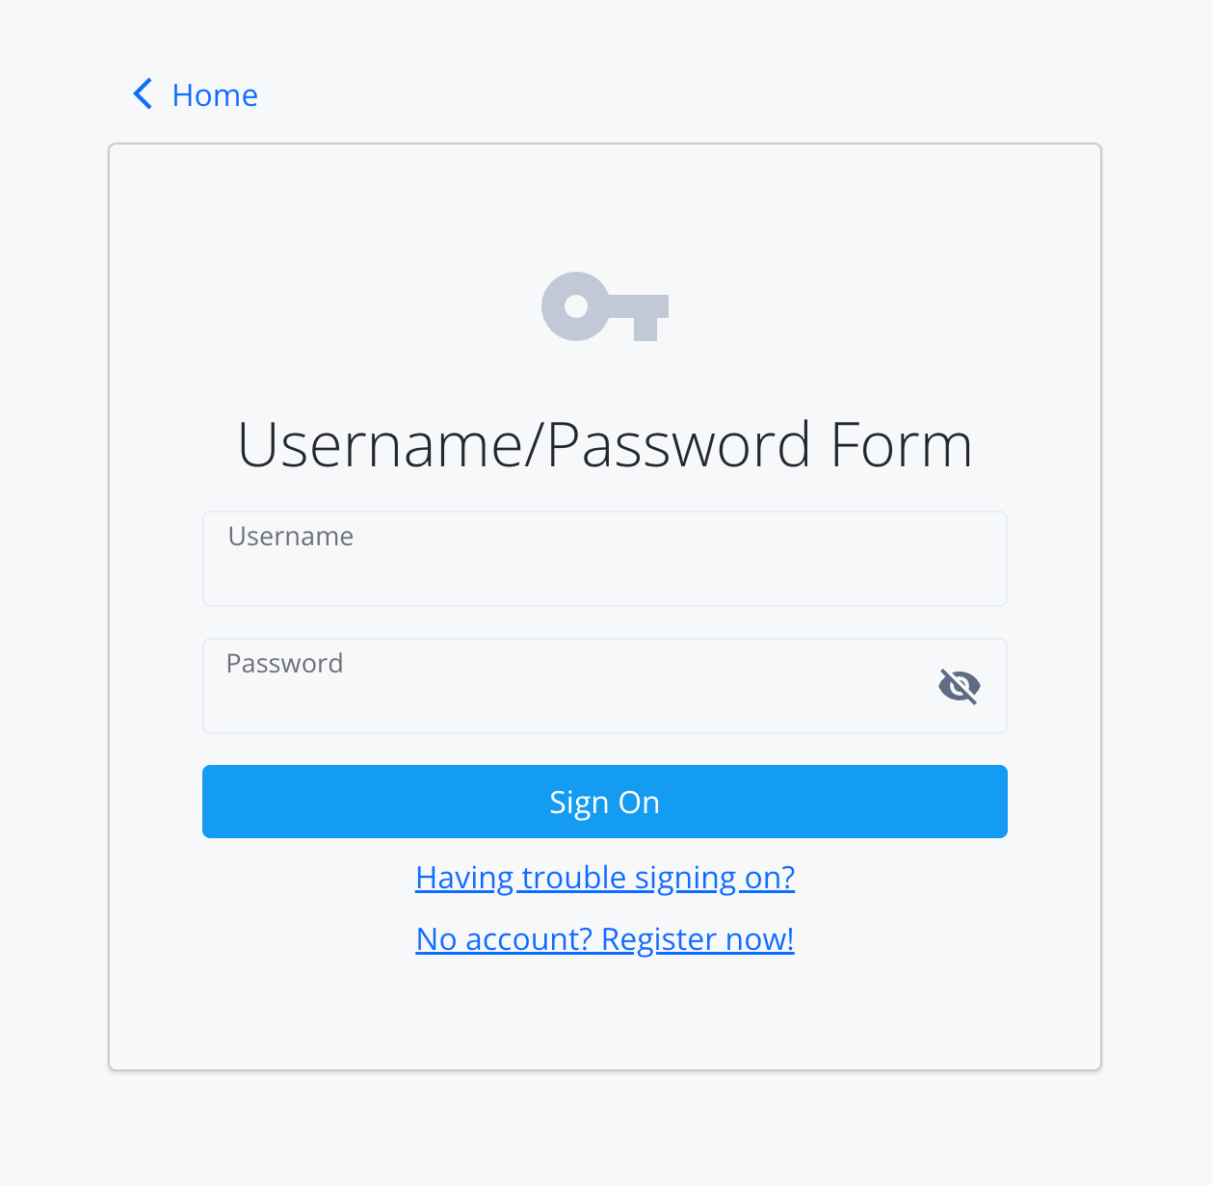The width and height of the screenshot is (1212, 1185).
Task: Click the Username floating label
Action: click(x=291, y=537)
